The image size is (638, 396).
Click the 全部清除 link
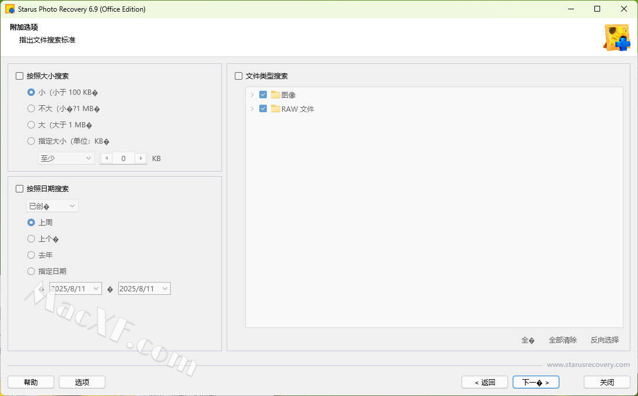point(563,340)
